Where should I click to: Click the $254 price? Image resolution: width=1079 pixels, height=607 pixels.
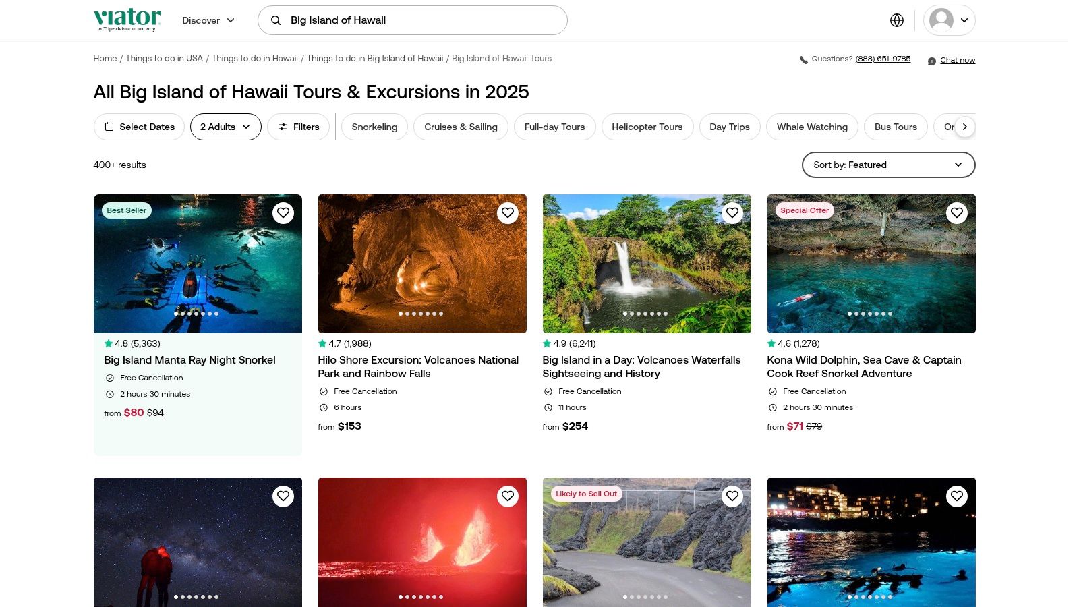(575, 426)
